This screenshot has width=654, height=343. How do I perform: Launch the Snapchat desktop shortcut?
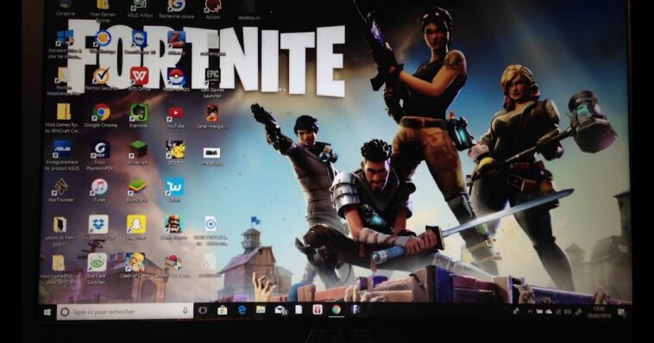click(136, 228)
